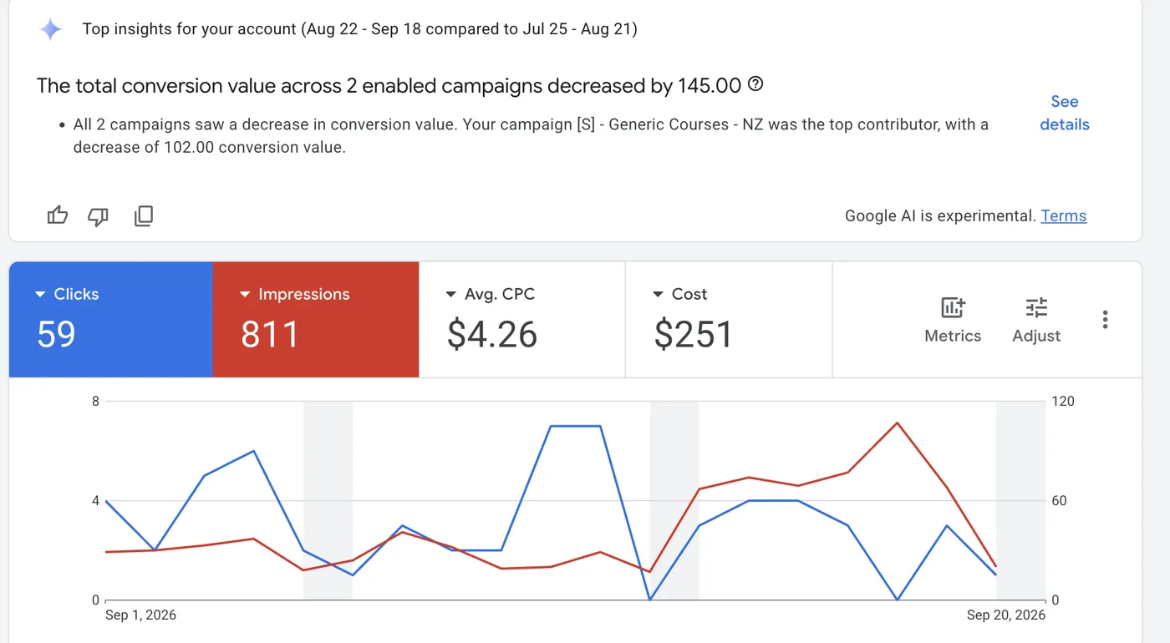Expand the Impressions metric dropdown arrow

tap(245, 295)
